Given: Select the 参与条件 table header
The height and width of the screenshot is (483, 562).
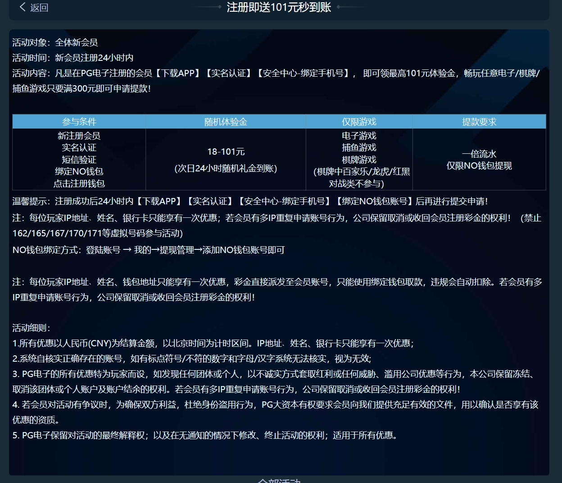Looking at the screenshot, I should tap(79, 122).
